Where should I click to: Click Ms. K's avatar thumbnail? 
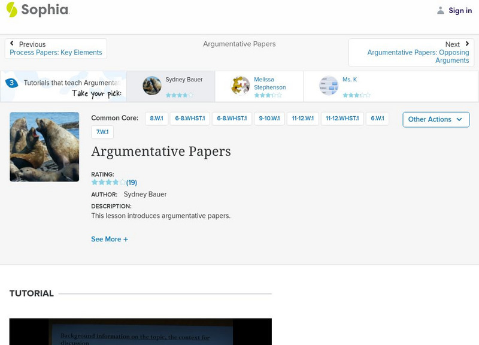328,86
